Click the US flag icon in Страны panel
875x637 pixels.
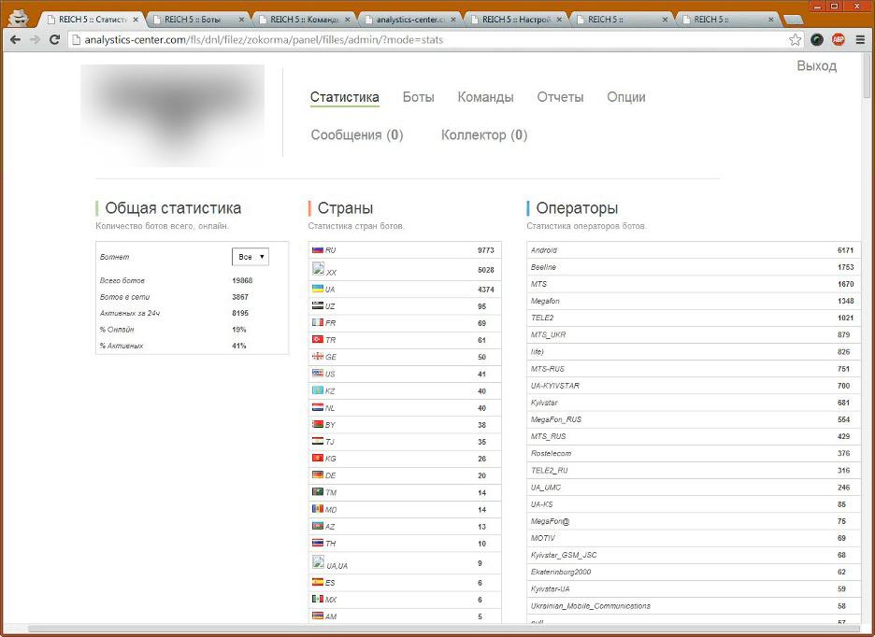point(318,373)
